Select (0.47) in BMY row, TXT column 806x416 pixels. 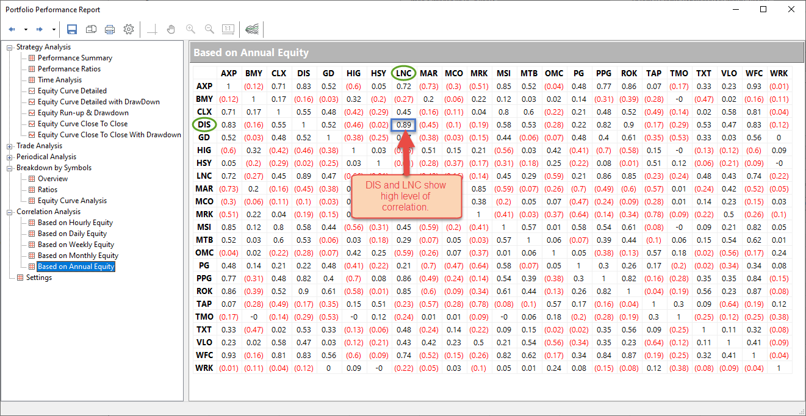[x=703, y=99]
